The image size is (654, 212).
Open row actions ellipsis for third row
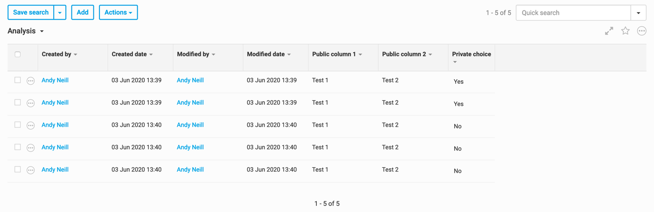[31, 125]
